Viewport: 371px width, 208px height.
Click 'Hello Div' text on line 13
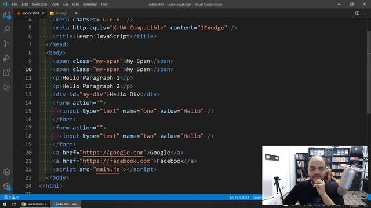125,94
